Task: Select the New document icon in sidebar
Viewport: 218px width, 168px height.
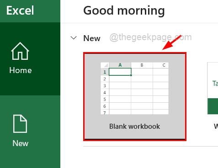Action: [x=20, y=124]
